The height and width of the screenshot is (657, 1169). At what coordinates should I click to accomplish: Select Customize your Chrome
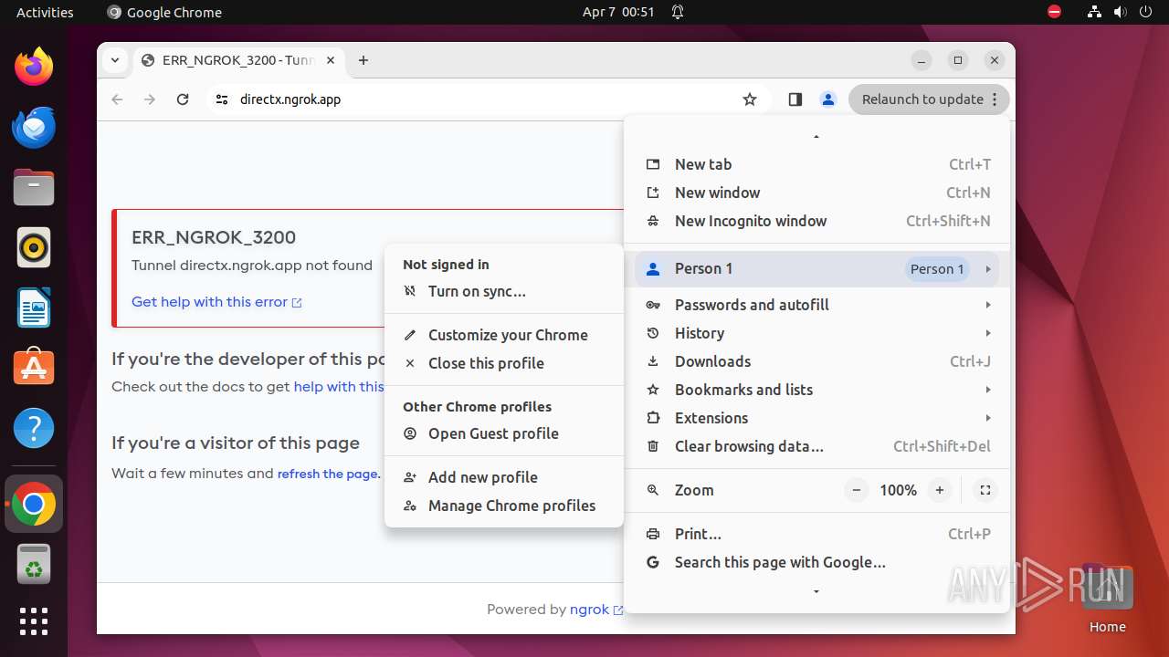pyautogui.click(x=504, y=335)
